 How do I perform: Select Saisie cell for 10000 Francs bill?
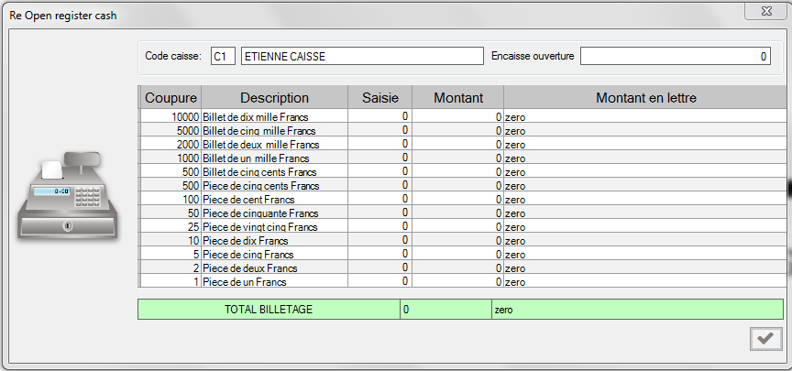tap(379, 116)
